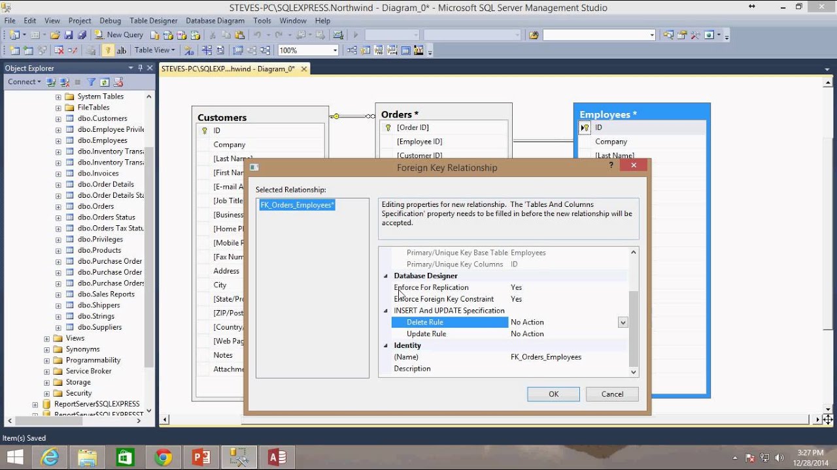837x470 pixels.
Task: Select FK_Orders_Employees* in relationship list
Action: point(297,205)
